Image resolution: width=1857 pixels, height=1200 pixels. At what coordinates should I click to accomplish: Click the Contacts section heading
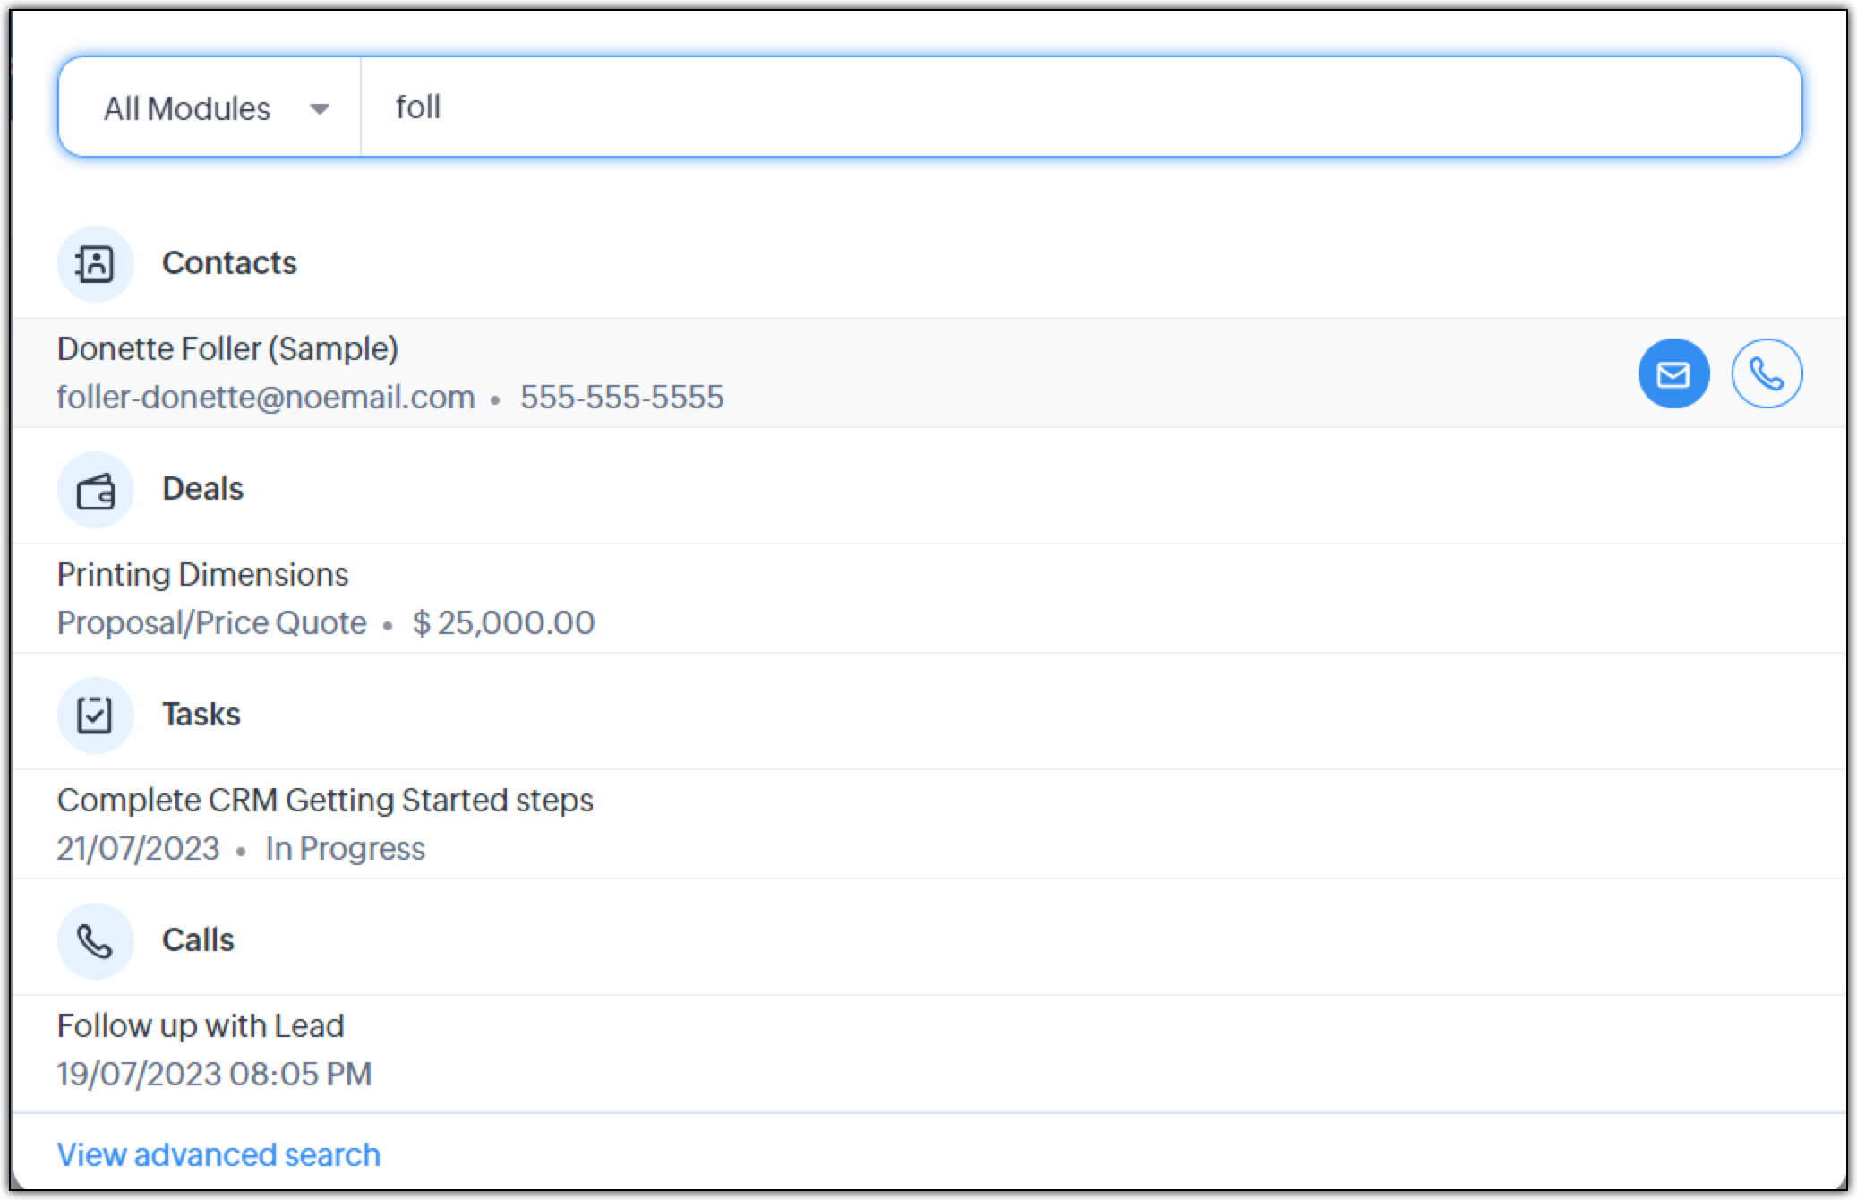[x=229, y=263]
